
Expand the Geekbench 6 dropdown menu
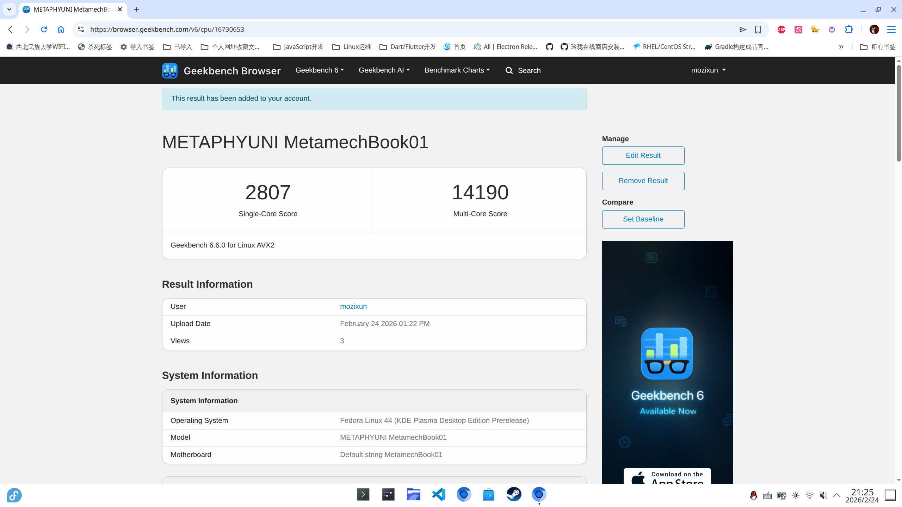(320, 70)
